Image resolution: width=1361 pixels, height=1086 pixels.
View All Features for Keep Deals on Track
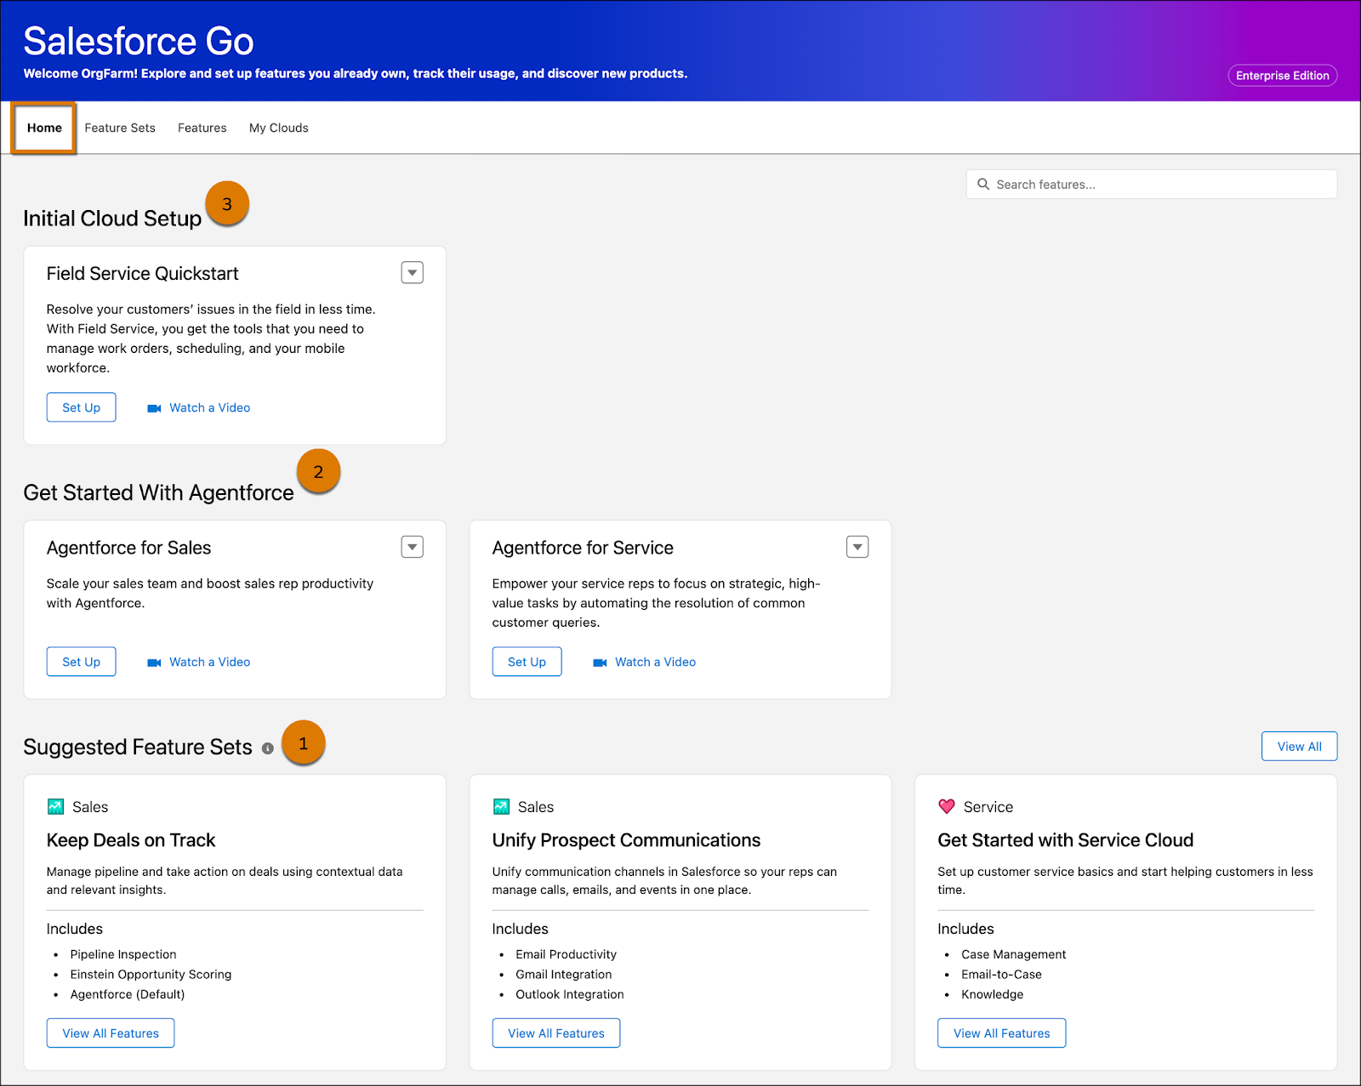[111, 1033]
